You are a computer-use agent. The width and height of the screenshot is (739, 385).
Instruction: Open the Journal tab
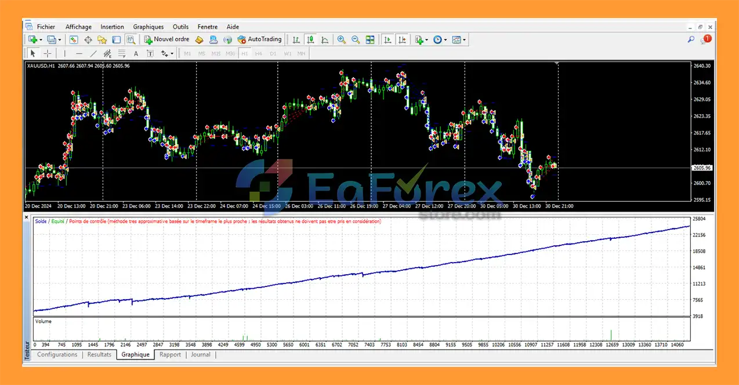tap(201, 354)
